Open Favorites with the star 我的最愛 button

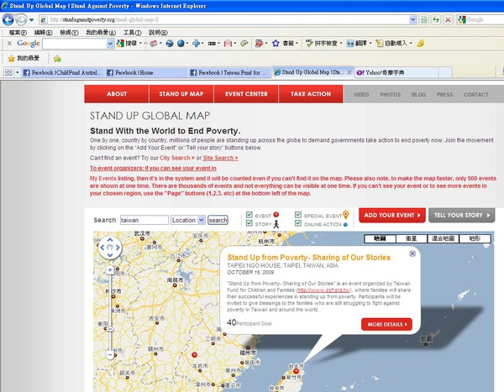click(24, 59)
